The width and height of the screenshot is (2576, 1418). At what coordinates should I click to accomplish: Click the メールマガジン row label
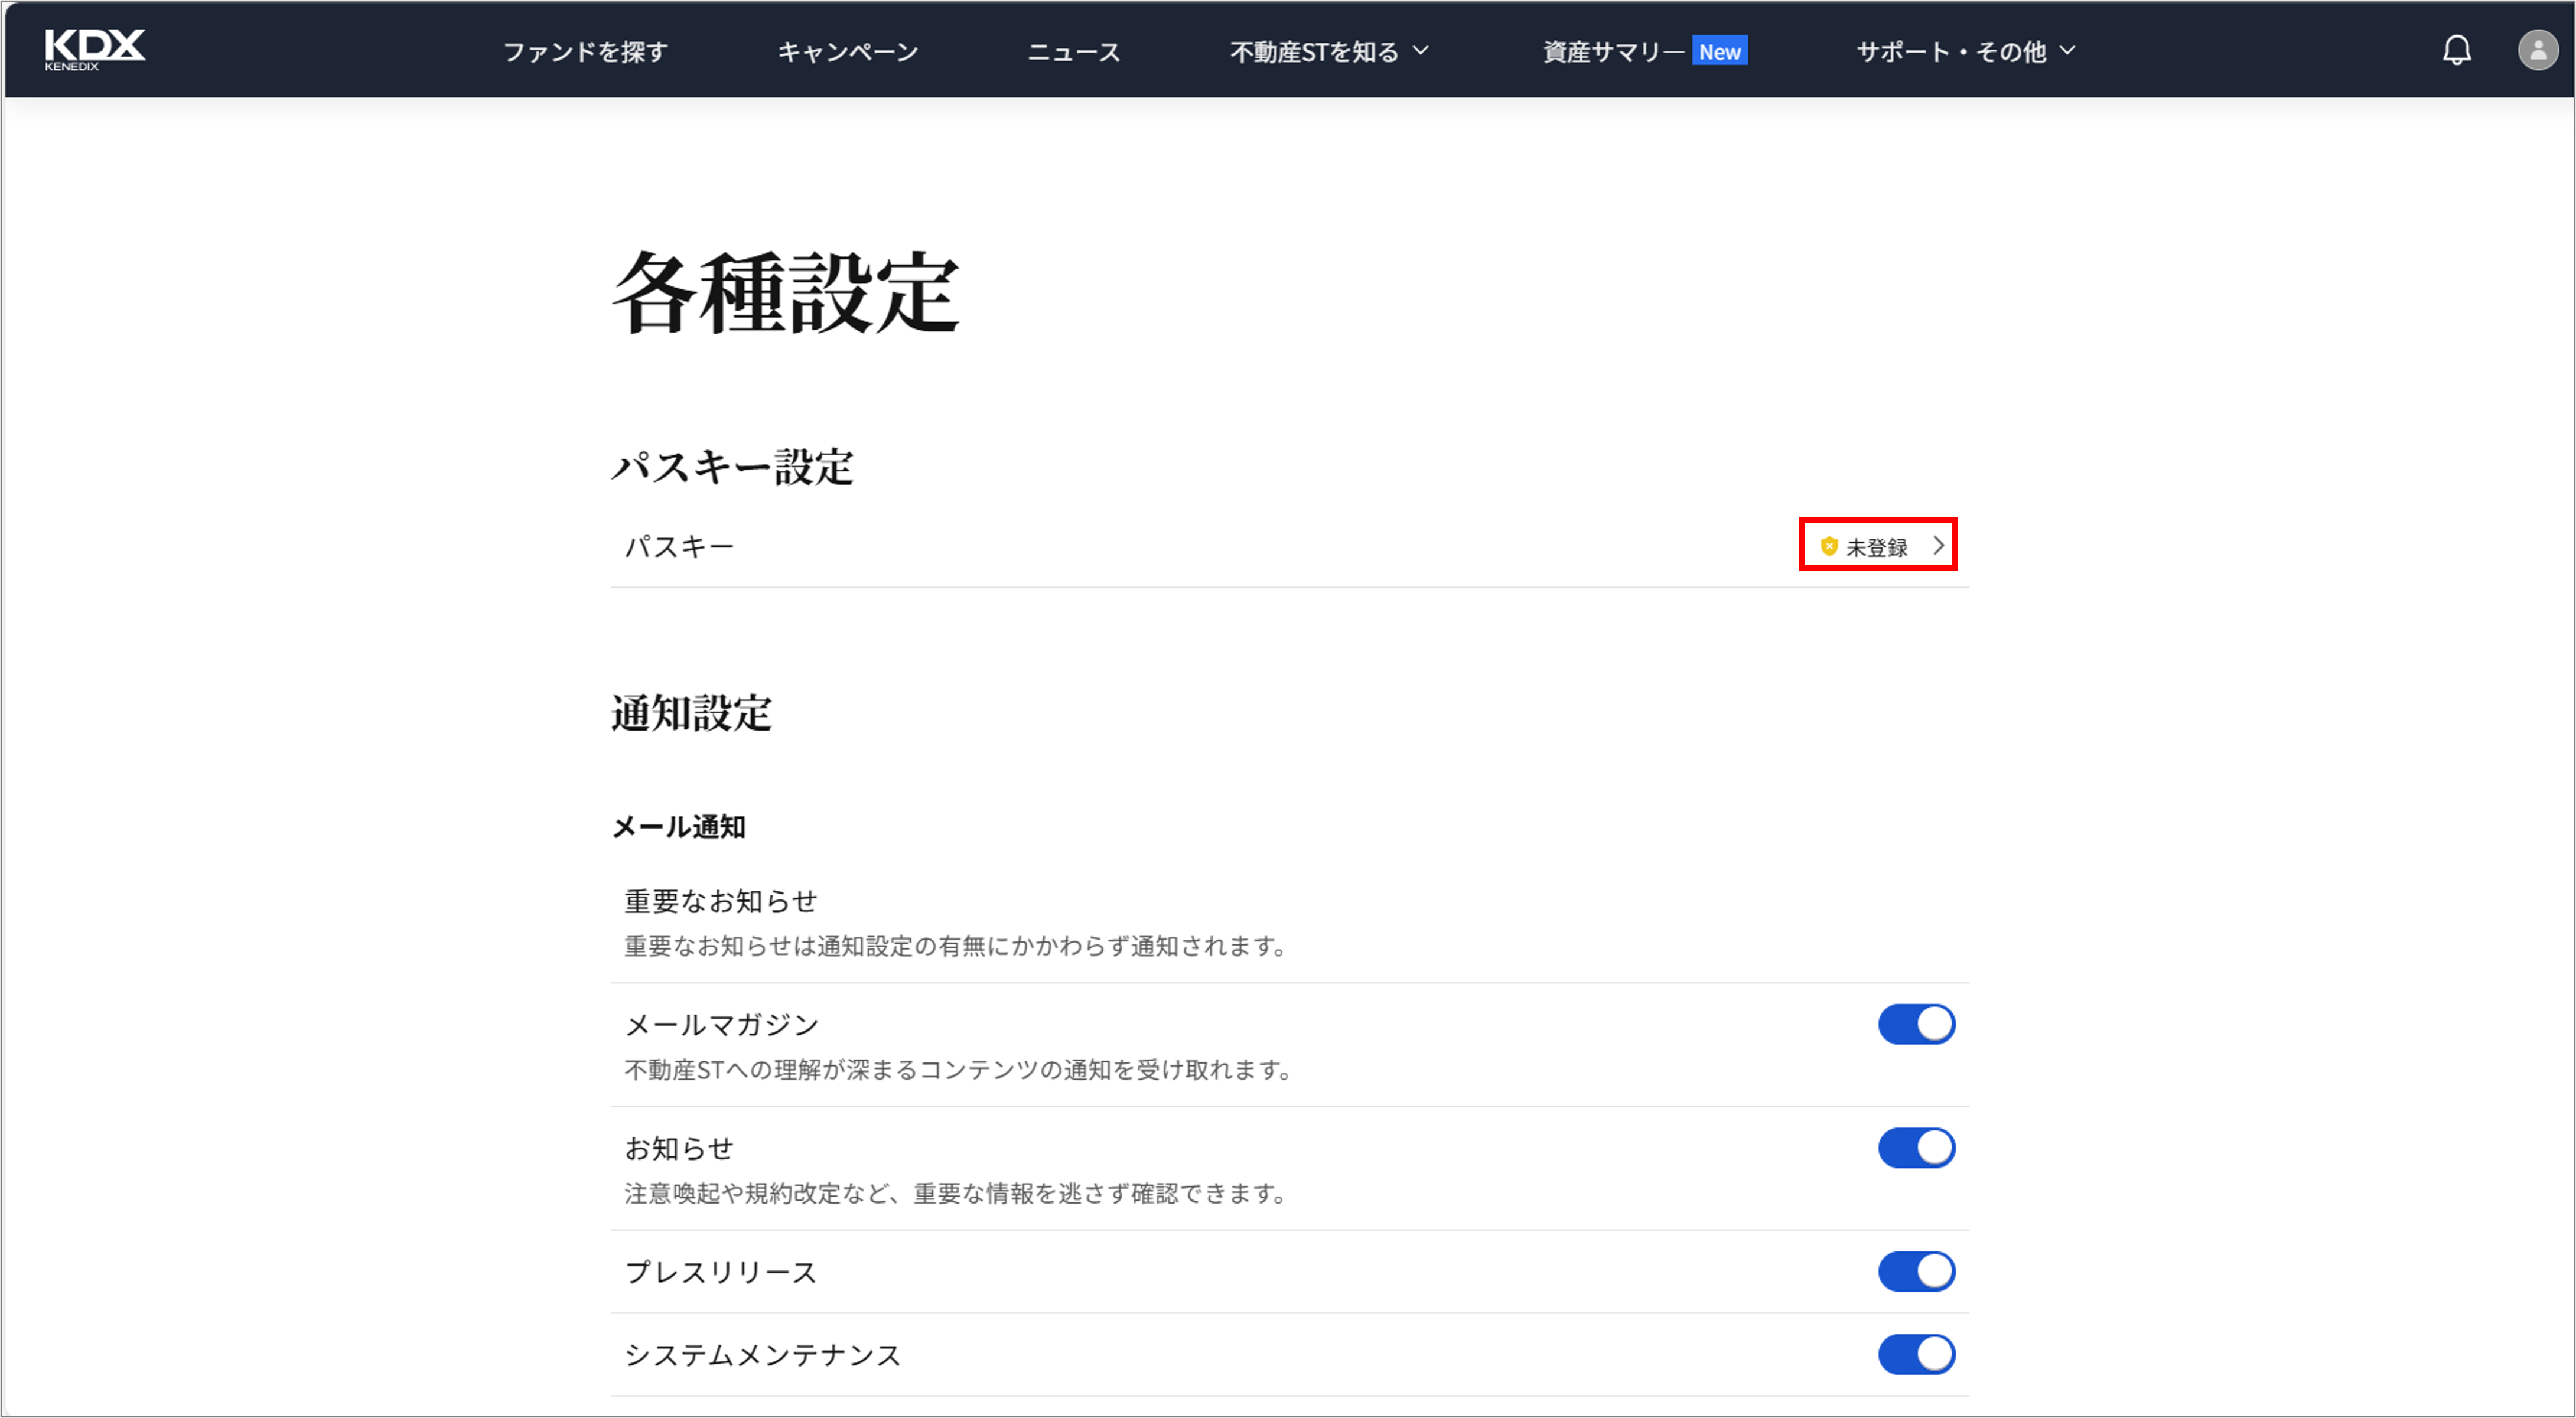721,1025
